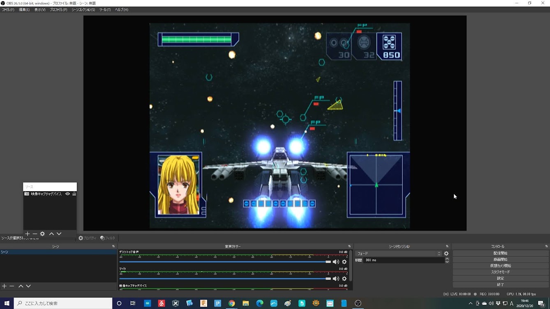Screen dimensions: 550x309
Task: Undock the シーントランジション panel with its float icon
Action: click(x=447, y=247)
